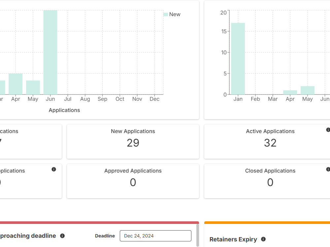The width and height of the screenshot is (330, 247).
Task: Click the Jul axis label in left chart
Action: click(68, 99)
